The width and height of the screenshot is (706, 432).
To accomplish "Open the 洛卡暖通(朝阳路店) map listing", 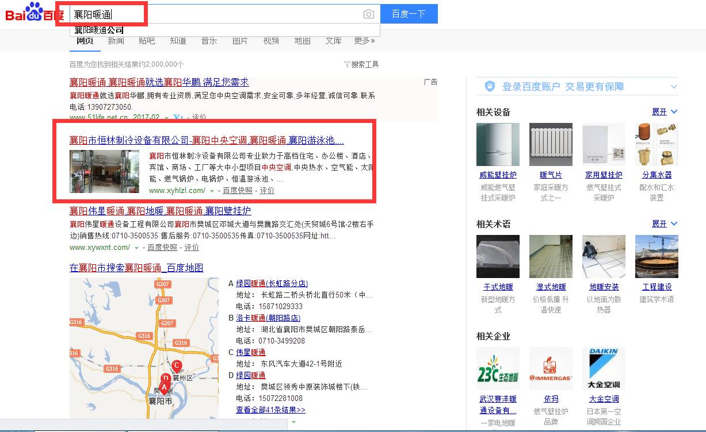I will tap(268, 318).
